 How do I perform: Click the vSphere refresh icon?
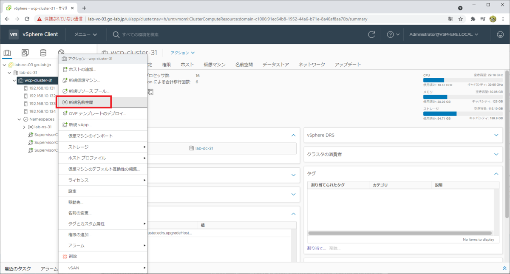(x=371, y=34)
